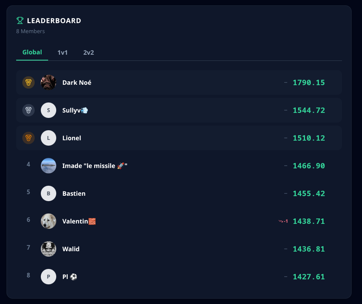Viewport: 362px width, 304px height.
Task: Click Walid's score 1436.81
Action: coord(309,249)
